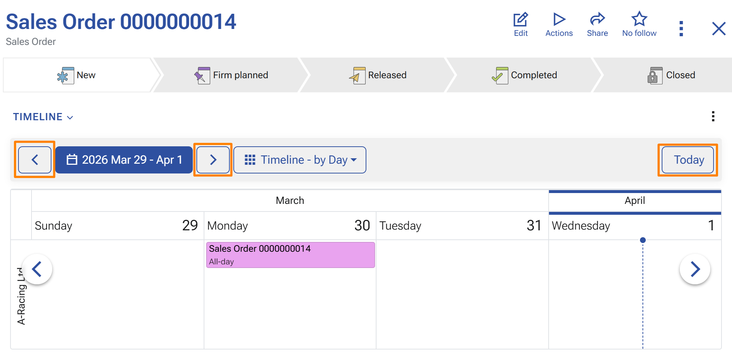
Task: Click the previous date range chevron
Action: click(35, 160)
